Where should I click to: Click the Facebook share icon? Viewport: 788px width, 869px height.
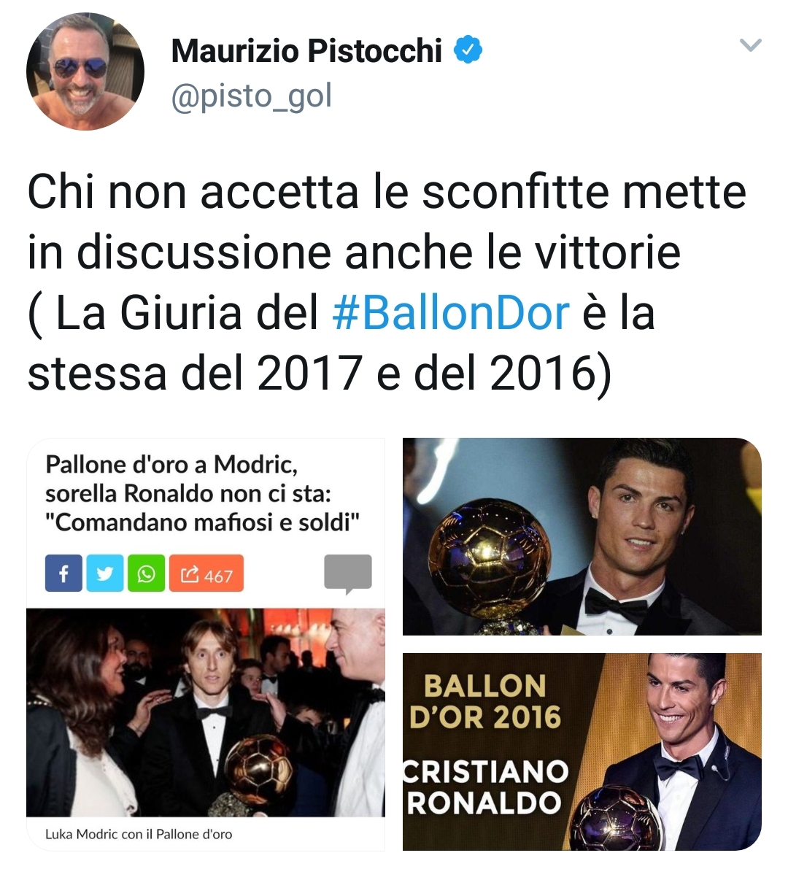tap(63, 573)
